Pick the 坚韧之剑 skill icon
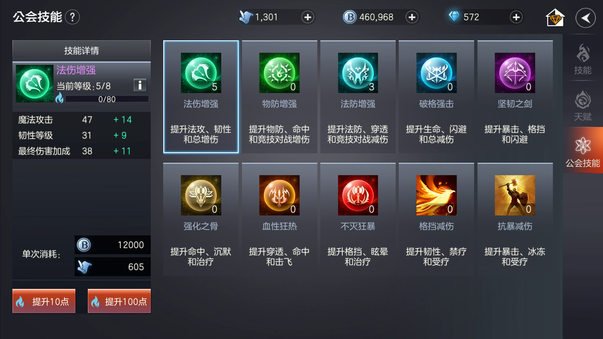The width and height of the screenshot is (603, 339). click(515, 73)
